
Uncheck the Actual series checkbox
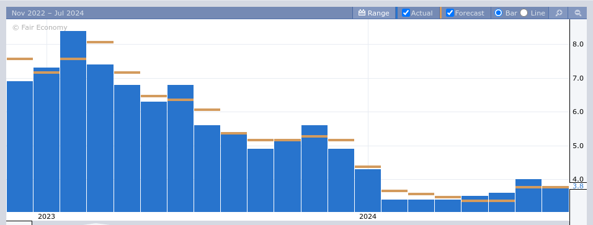(406, 13)
